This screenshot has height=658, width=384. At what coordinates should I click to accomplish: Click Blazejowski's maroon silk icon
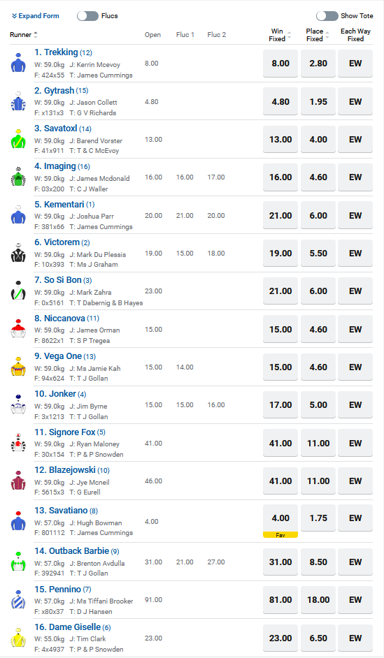pos(18,481)
